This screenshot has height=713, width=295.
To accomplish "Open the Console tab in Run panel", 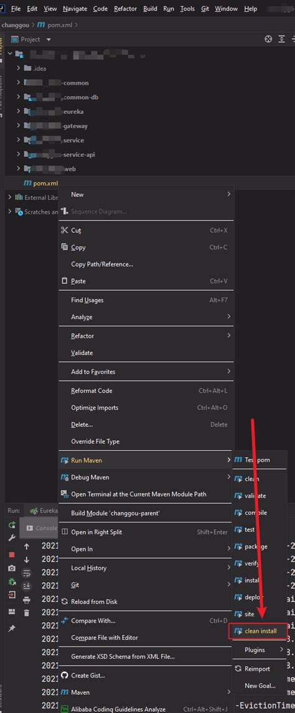I will click(x=42, y=529).
